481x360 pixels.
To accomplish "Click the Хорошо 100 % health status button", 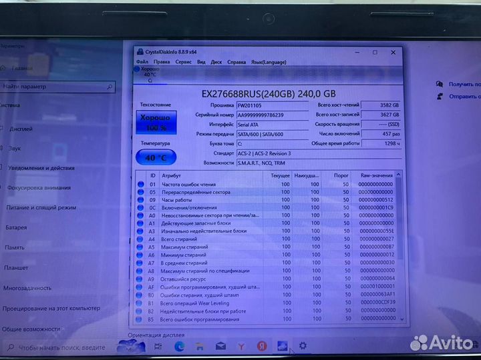I will pyautogui.click(x=156, y=123).
